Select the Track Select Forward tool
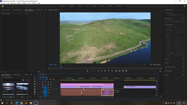187x105 pixels. (x=34, y=79)
